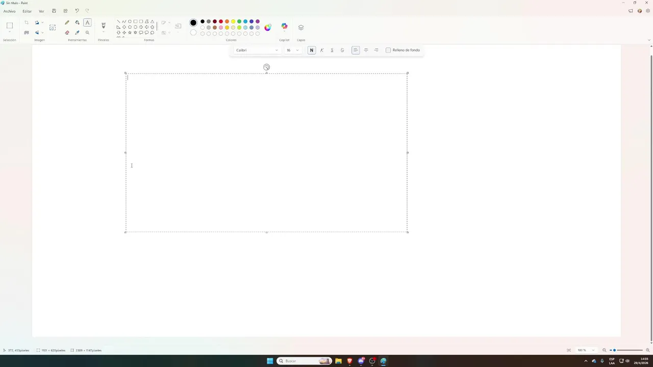Image resolution: width=653 pixels, height=367 pixels.
Task: Click the Crop image icon
Action: (27, 22)
